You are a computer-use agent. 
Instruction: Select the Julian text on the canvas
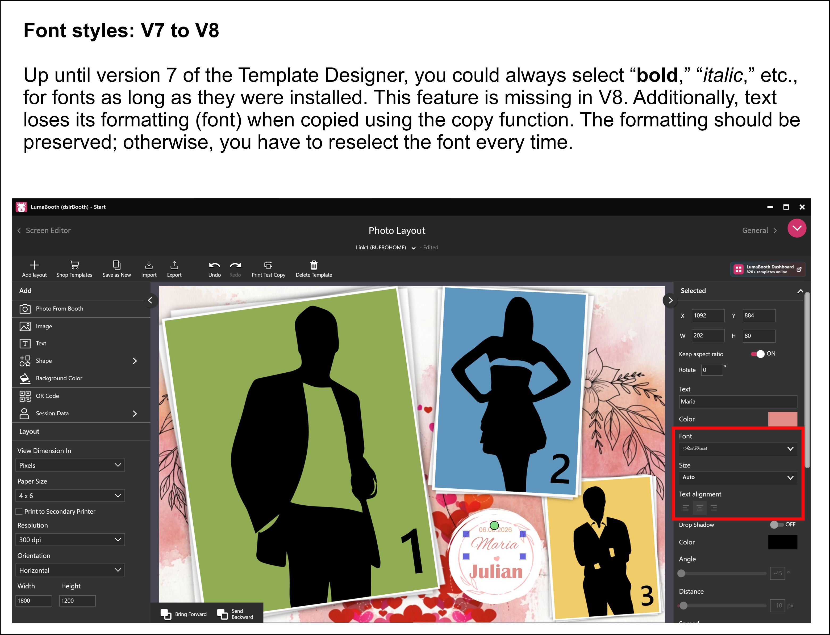[x=496, y=572]
